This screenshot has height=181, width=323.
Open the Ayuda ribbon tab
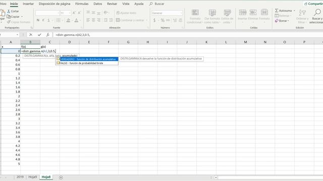click(x=139, y=4)
